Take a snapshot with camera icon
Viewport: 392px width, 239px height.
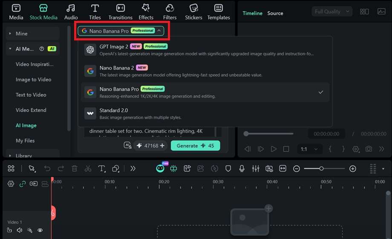pos(369,149)
